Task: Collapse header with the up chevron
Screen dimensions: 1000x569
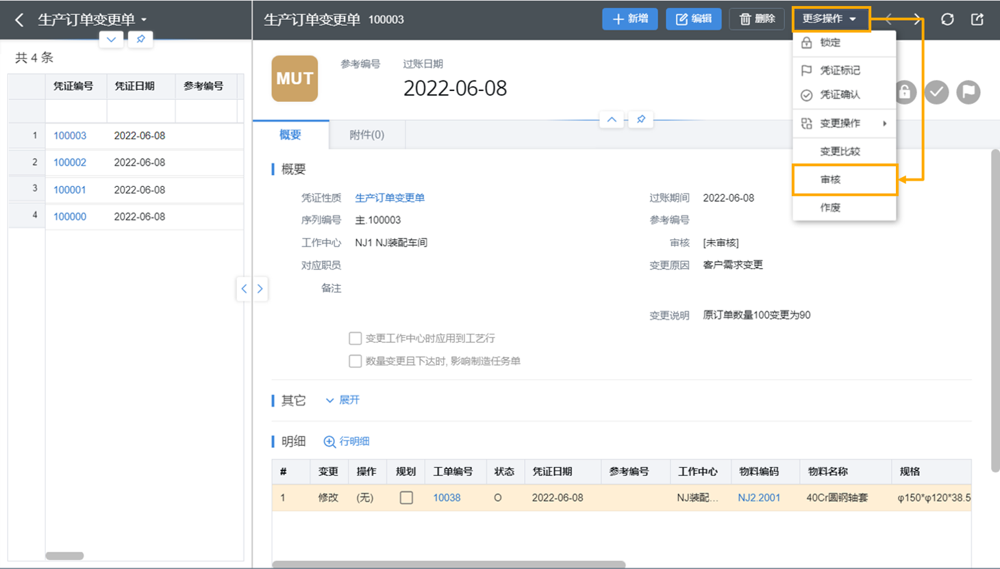Action: [x=612, y=120]
